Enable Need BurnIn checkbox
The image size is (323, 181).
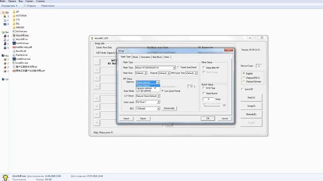point(204,94)
